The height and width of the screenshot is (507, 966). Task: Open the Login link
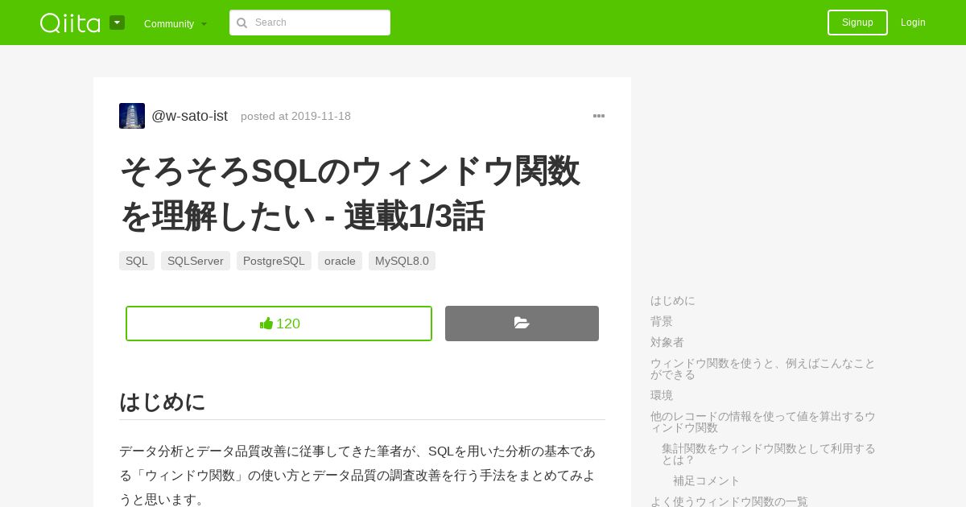pyautogui.click(x=913, y=23)
